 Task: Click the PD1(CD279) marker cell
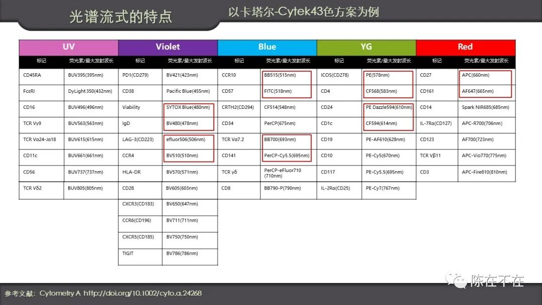134,75
